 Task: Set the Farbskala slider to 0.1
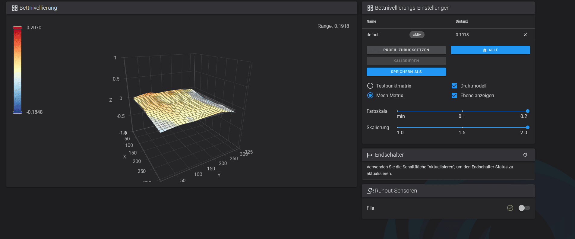(x=462, y=111)
